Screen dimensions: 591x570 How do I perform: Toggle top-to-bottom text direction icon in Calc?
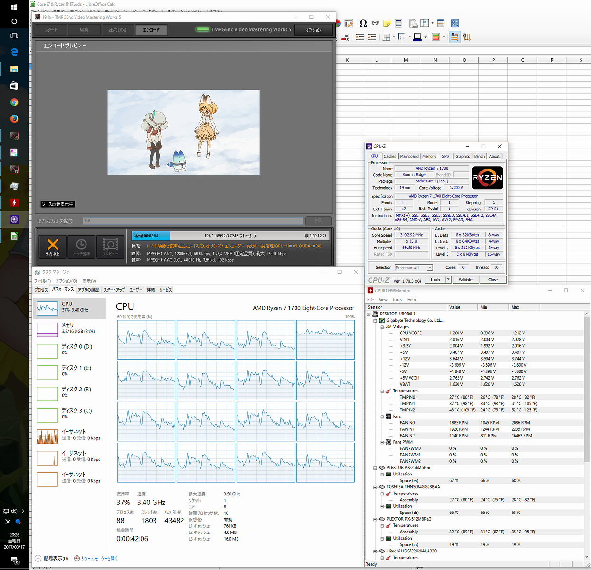[467, 37]
